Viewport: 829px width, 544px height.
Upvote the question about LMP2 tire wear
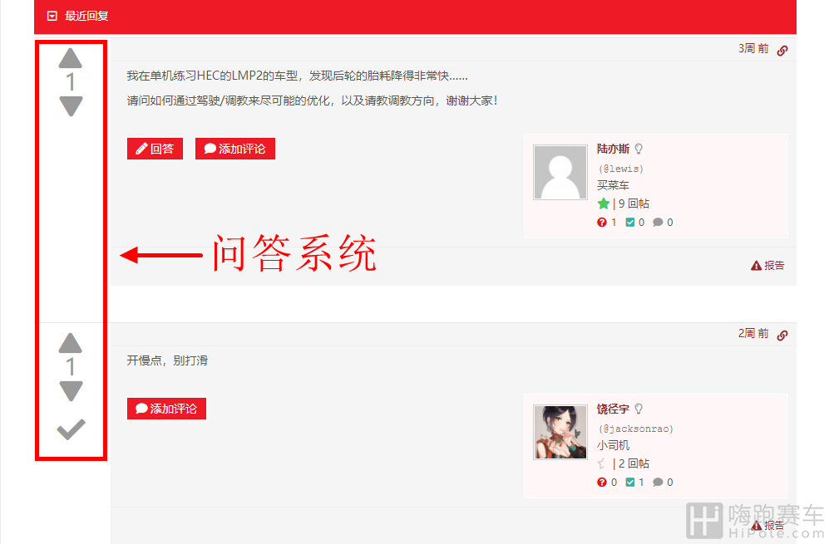coord(71,58)
